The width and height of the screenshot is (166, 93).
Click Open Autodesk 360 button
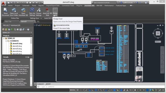pyautogui.click(x=23, y=12)
